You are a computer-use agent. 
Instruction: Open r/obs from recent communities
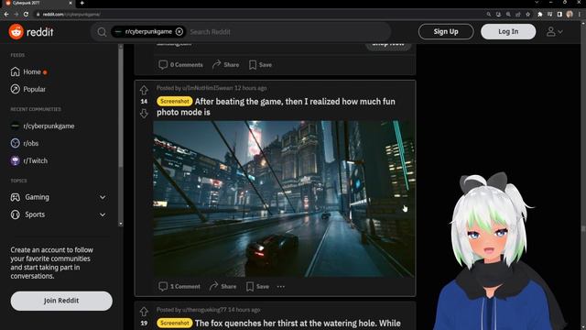pos(30,143)
